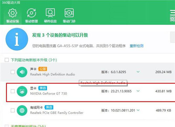
Task: Click the Realtek PCIe GBE Family Controller name
Action: (57, 113)
